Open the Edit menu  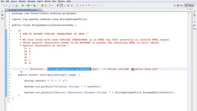coord(7,1)
